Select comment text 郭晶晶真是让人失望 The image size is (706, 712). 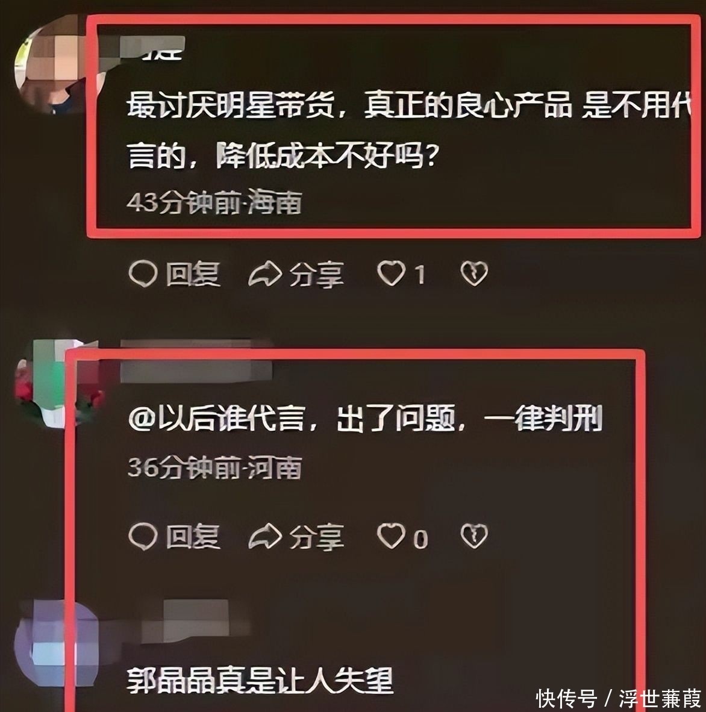coord(260,680)
